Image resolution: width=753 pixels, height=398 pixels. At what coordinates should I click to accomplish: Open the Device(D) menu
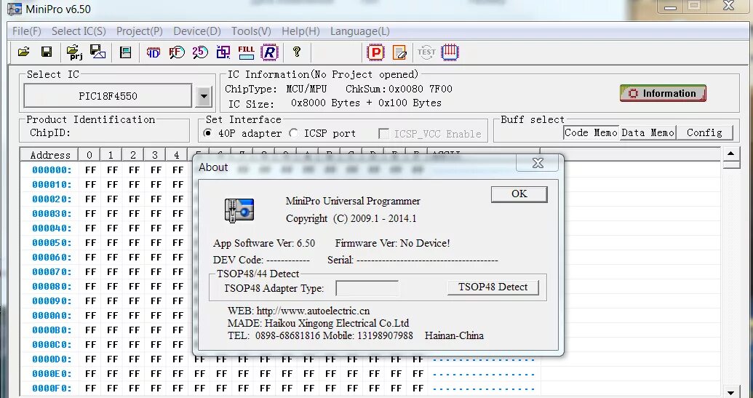[x=197, y=31]
